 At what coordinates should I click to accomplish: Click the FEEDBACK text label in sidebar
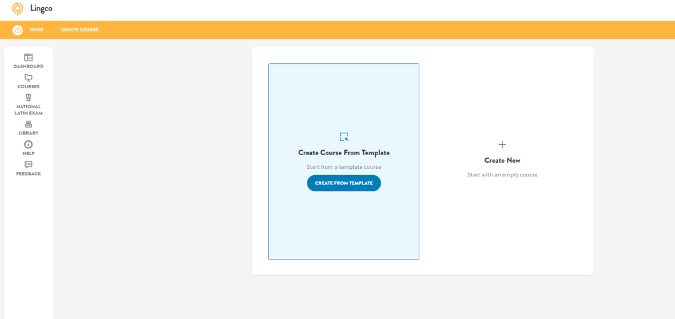(28, 174)
